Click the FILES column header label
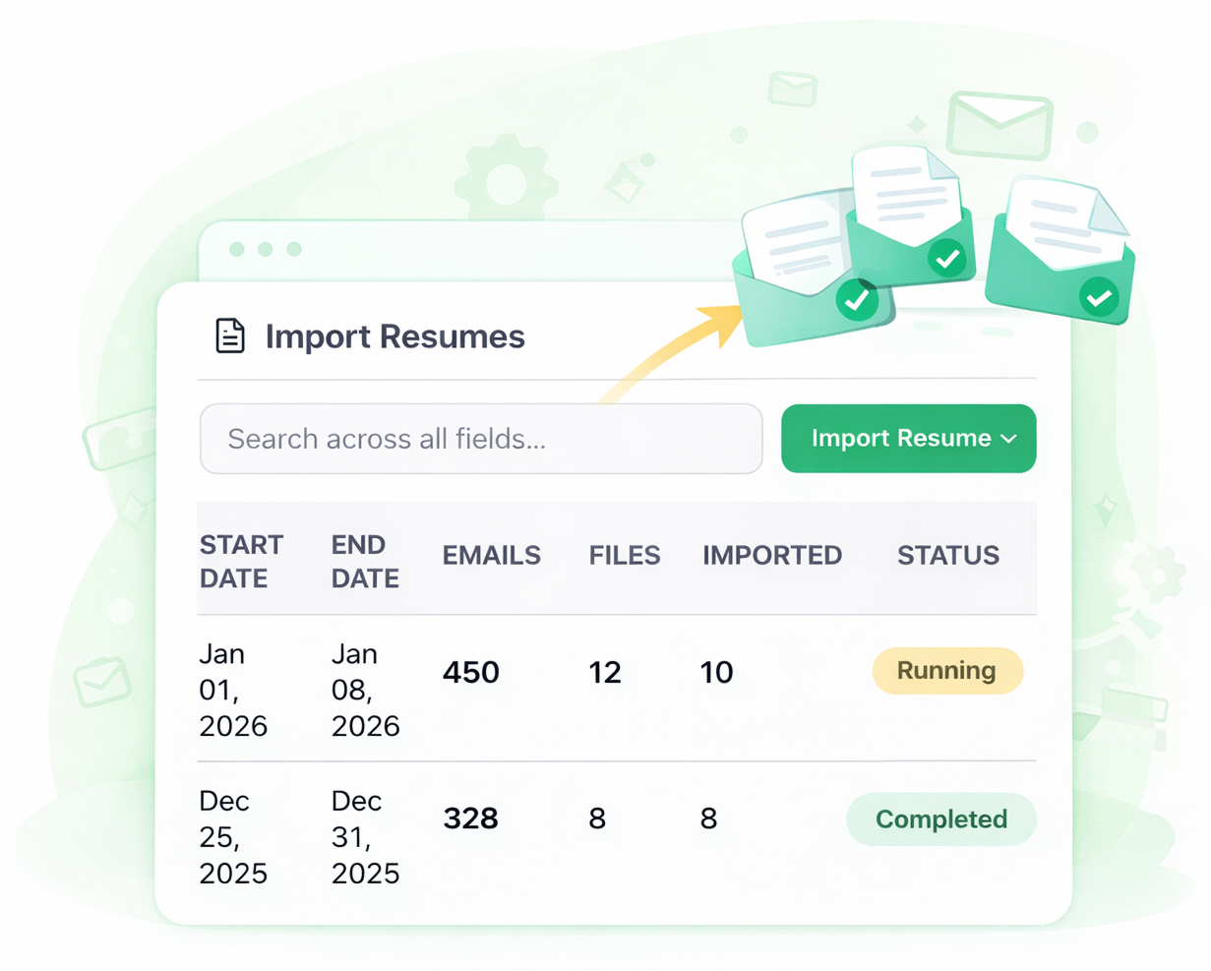 pyautogui.click(x=624, y=555)
